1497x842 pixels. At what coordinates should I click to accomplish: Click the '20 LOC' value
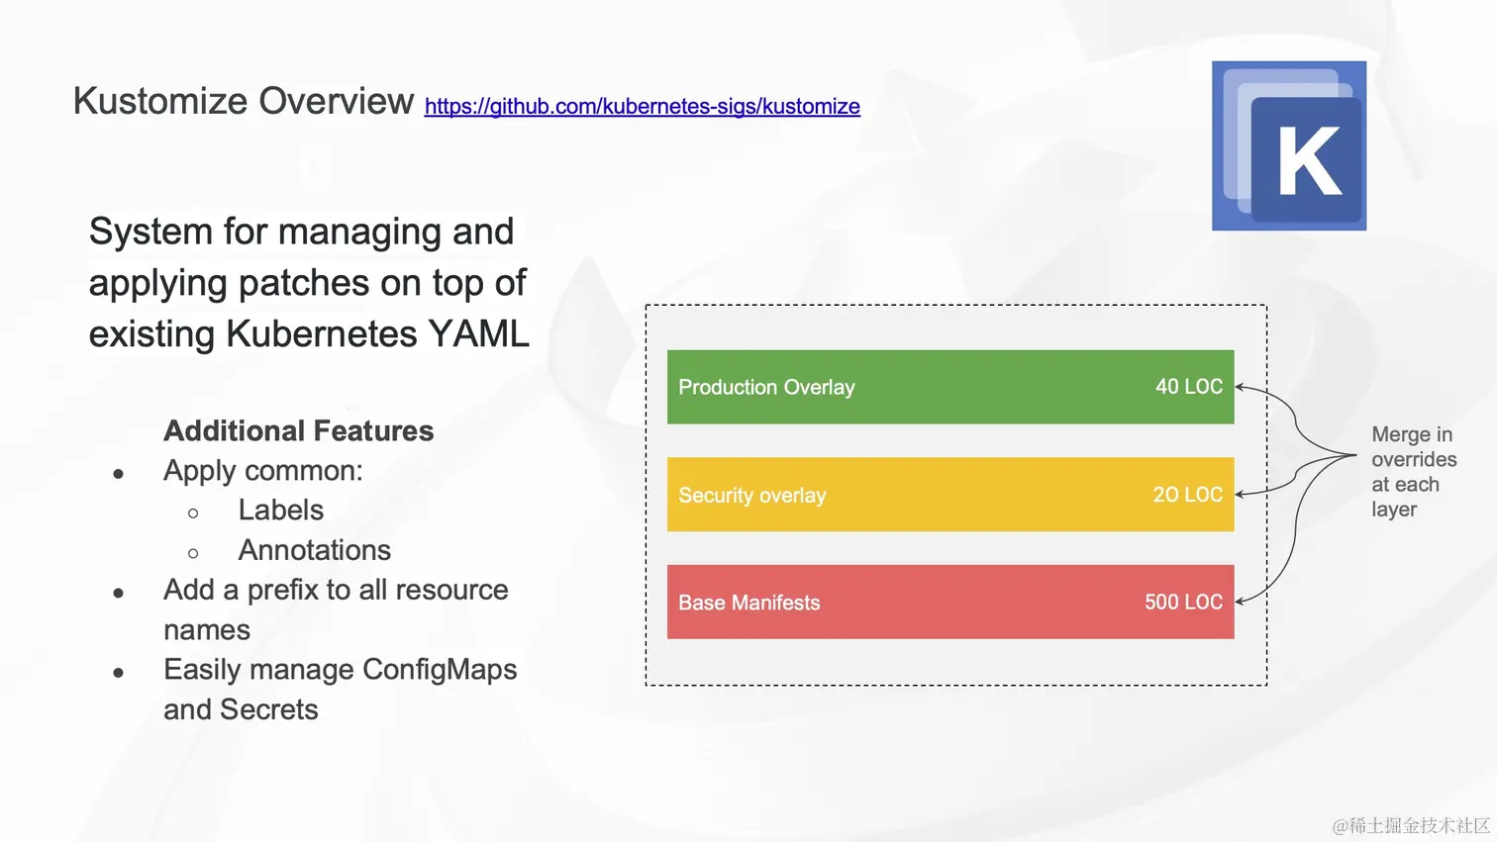click(1188, 495)
